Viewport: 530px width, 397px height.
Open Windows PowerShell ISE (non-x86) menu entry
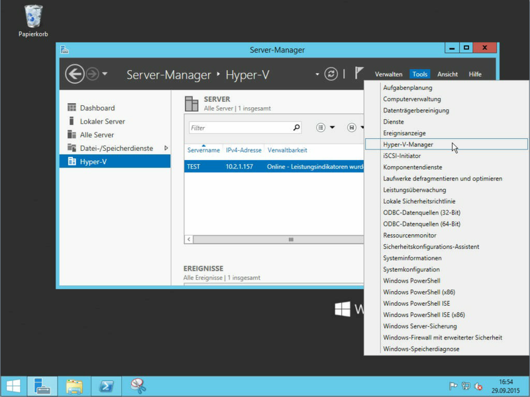point(446,304)
